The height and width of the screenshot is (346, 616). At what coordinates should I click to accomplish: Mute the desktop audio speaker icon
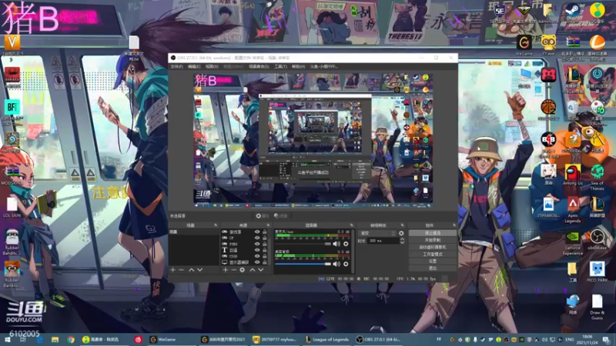click(x=336, y=264)
